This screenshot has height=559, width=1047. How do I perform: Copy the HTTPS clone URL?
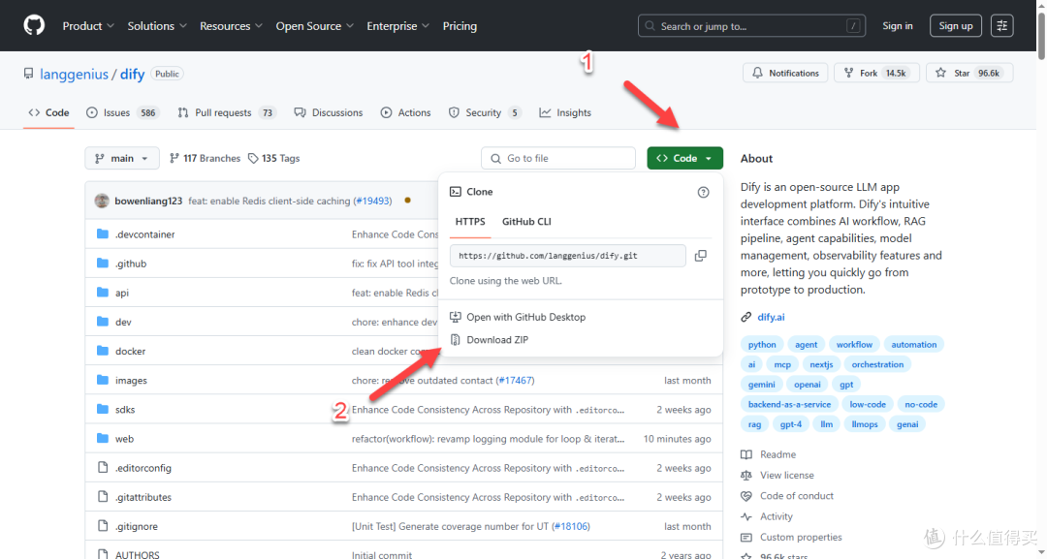click(x=701, y=256)
